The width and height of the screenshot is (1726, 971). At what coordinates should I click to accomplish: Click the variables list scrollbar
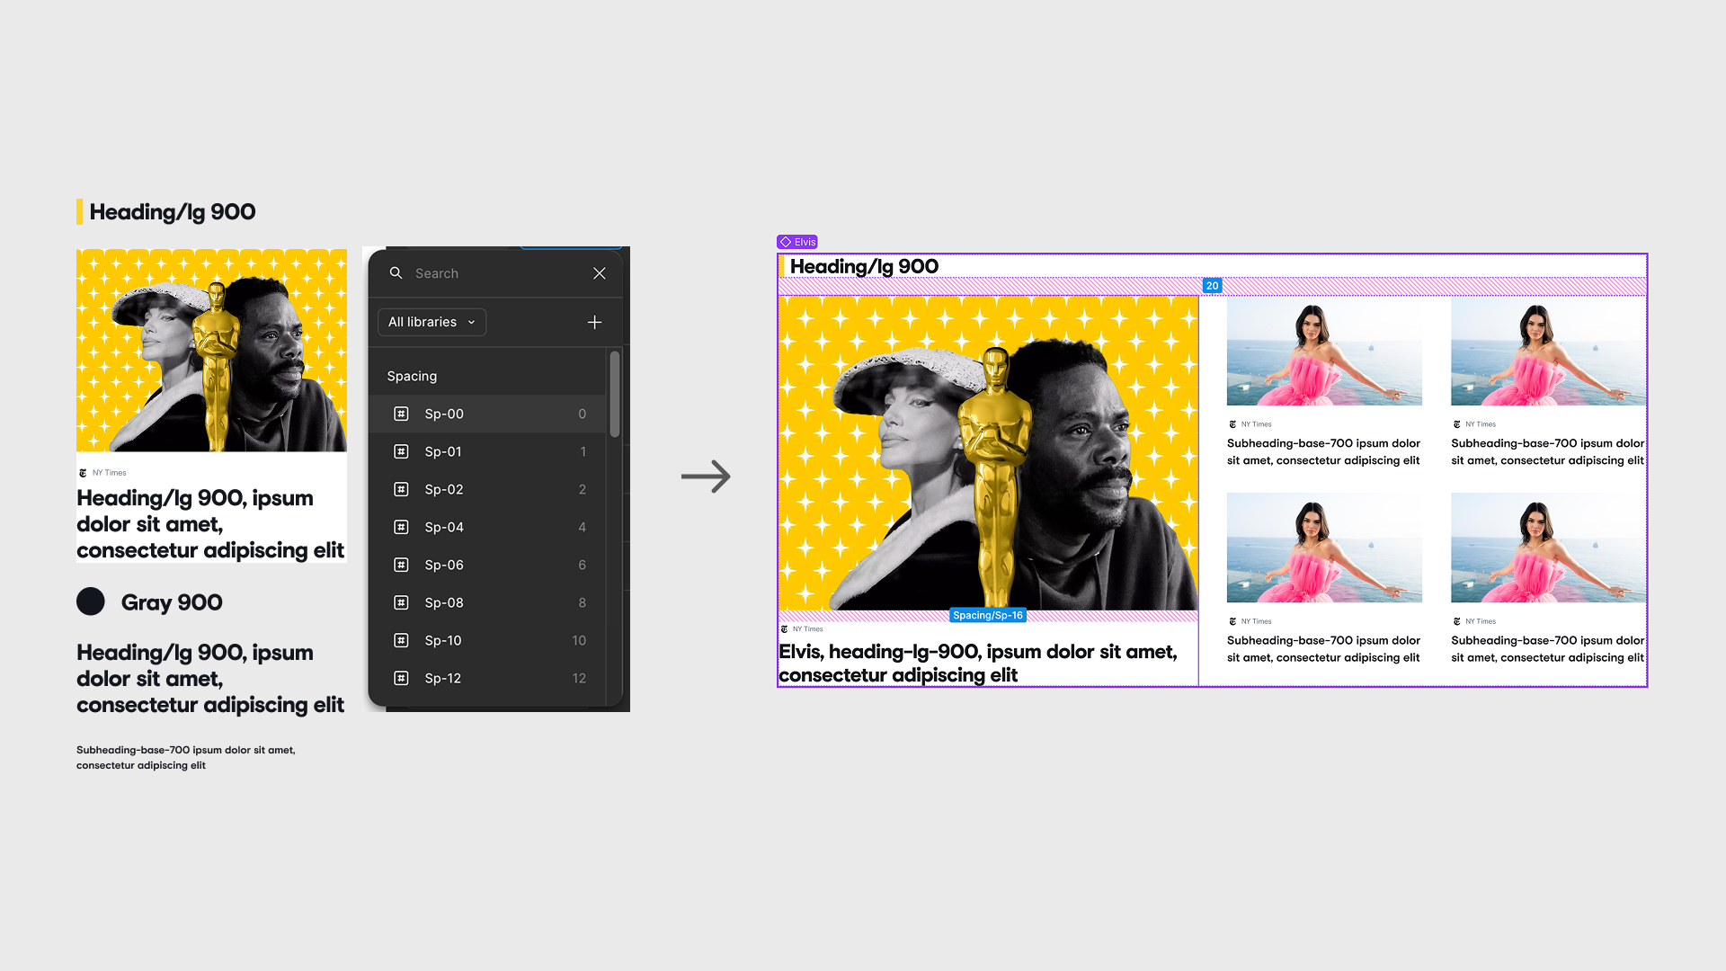point(615,396)
